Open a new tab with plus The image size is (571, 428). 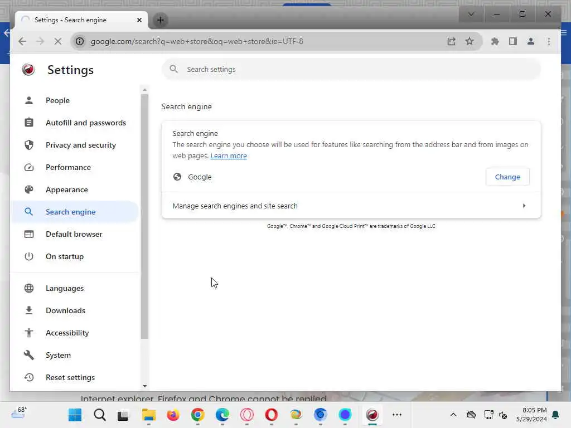[x=160, y=20]
